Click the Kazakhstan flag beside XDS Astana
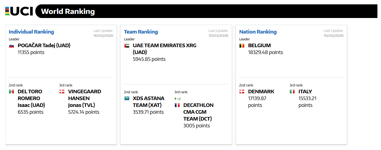381x150 pixels. pyautogui.click(x=127, y=98)
